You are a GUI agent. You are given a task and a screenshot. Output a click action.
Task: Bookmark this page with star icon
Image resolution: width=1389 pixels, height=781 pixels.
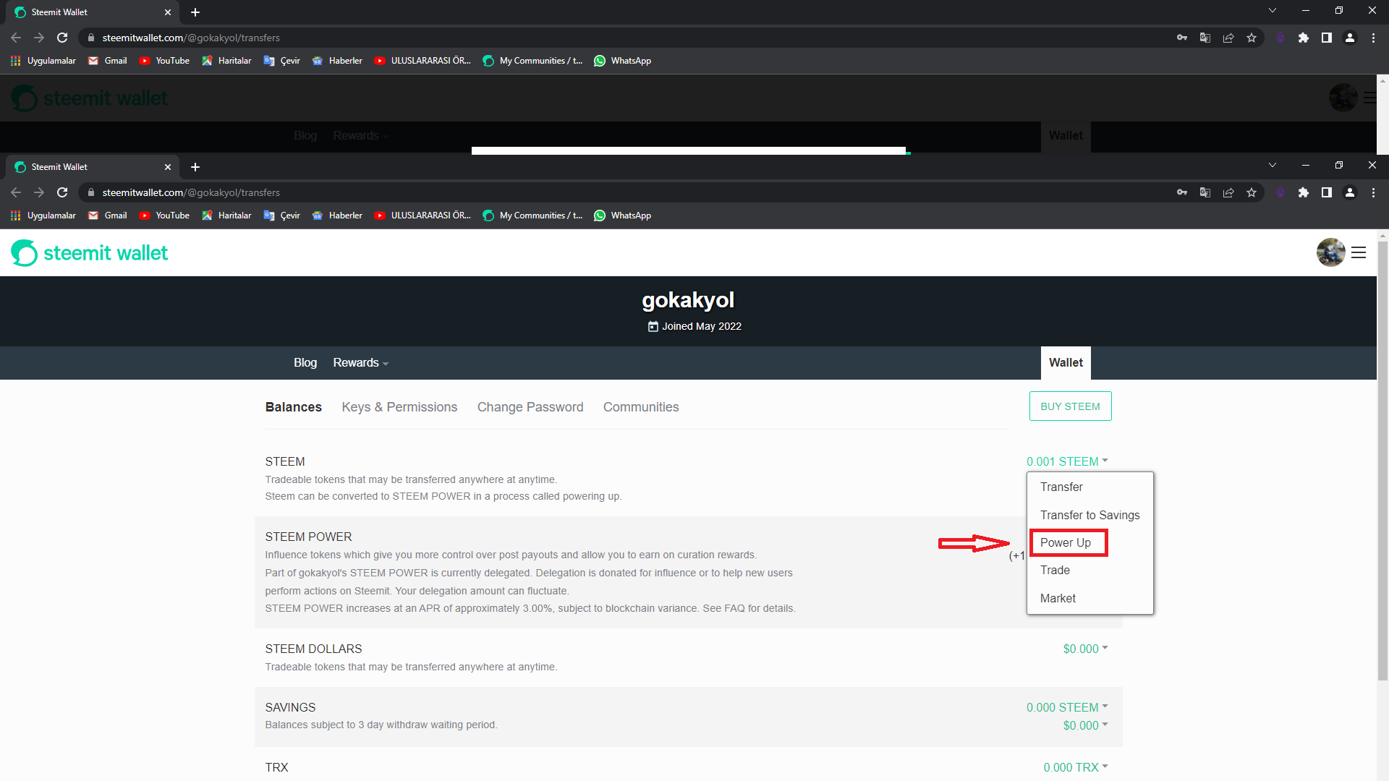(1252, 192)
